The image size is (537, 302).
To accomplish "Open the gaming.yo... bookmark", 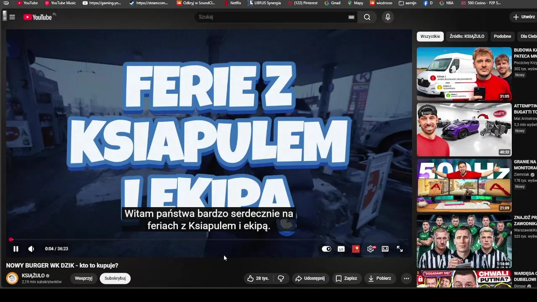I will pyautogui.click(x=102, y=3).
